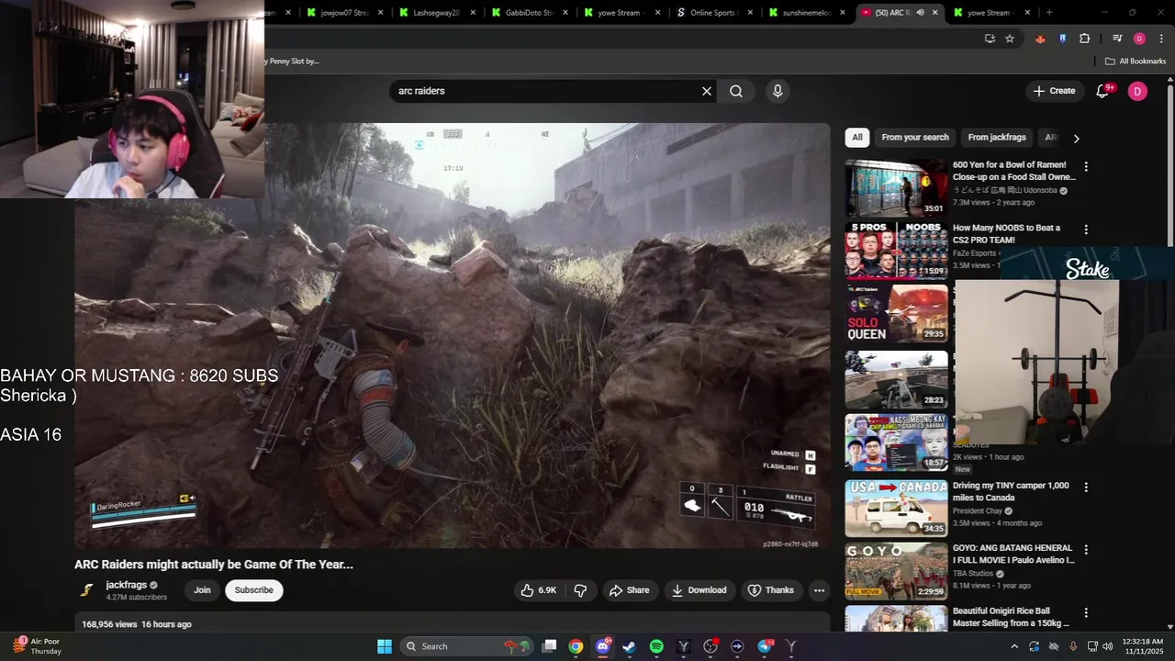Click the Download button
This screenshot has height=661, width=1175.
point(699,590)
